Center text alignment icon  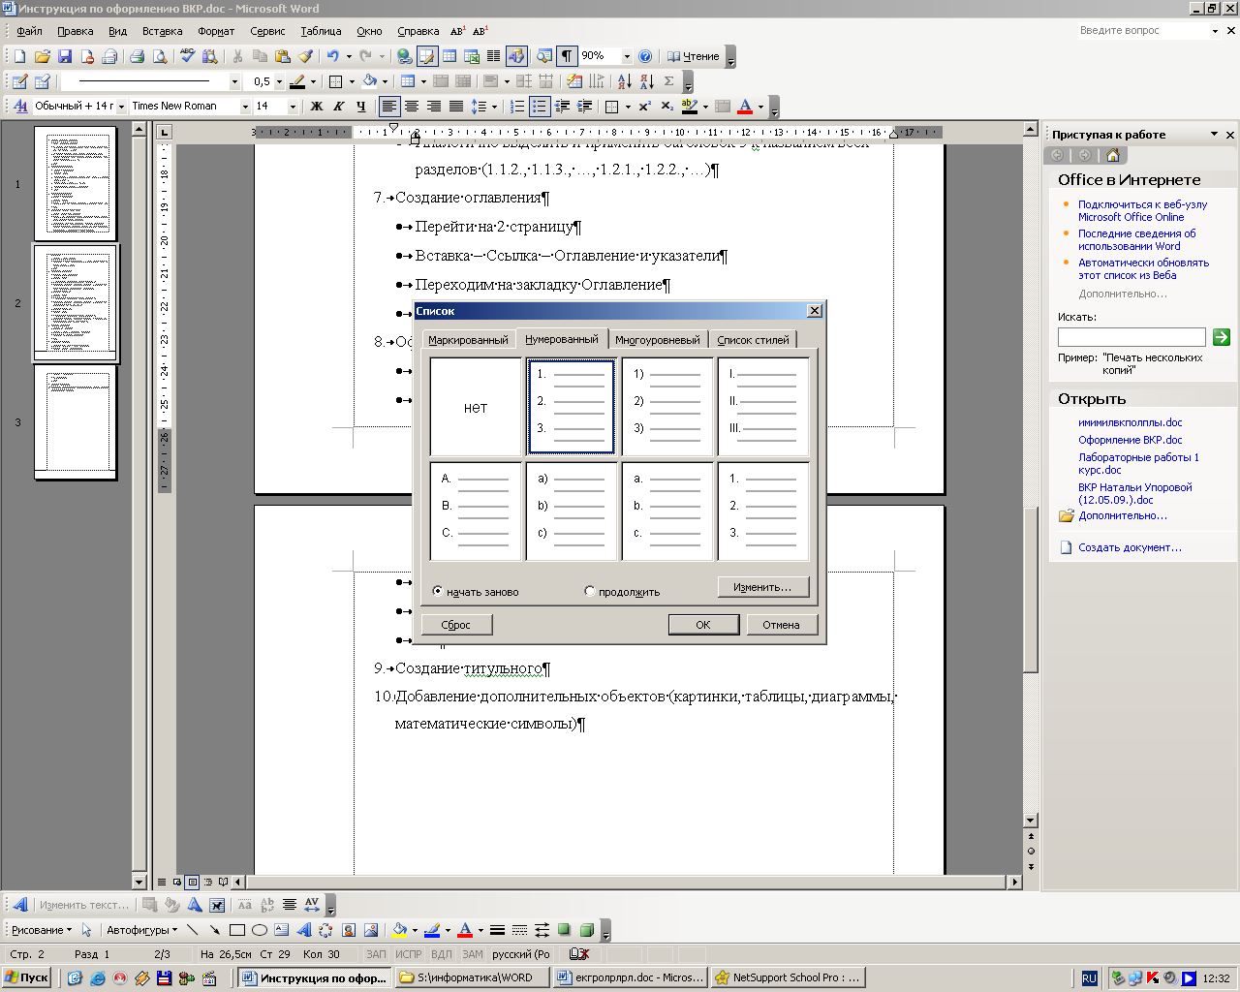[411, 107]
